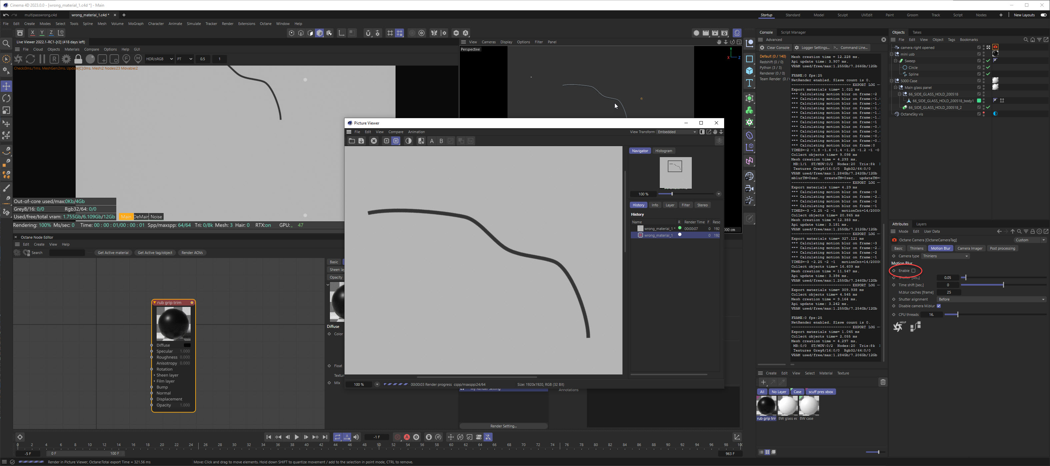Image resolution: width=1050 pixels, height=466 pixels.
Task: Select the BW case material thumbnail
Action: click(x=809, y=405)
